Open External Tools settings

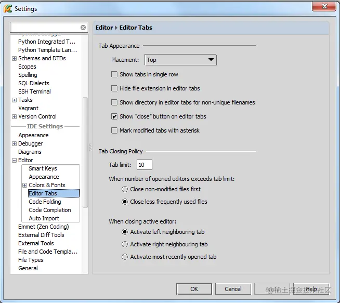coord(36,243)
